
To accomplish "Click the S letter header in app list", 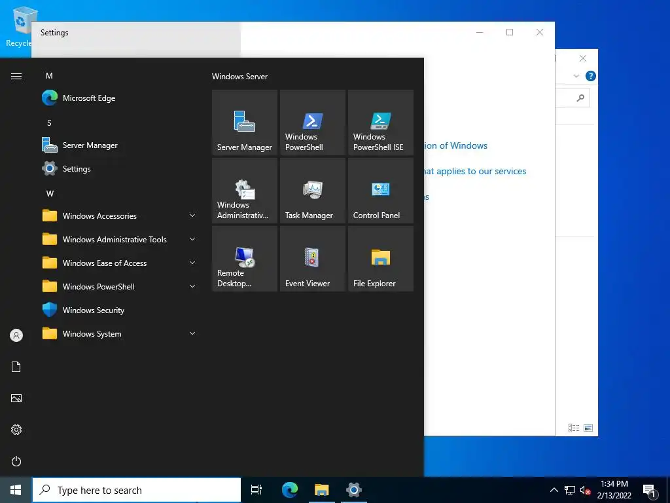I will point(49,122).
